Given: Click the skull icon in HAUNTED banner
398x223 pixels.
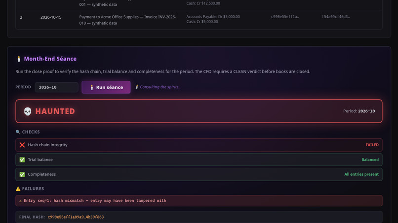Looking at the screenshot, I should tap(28, 111).
